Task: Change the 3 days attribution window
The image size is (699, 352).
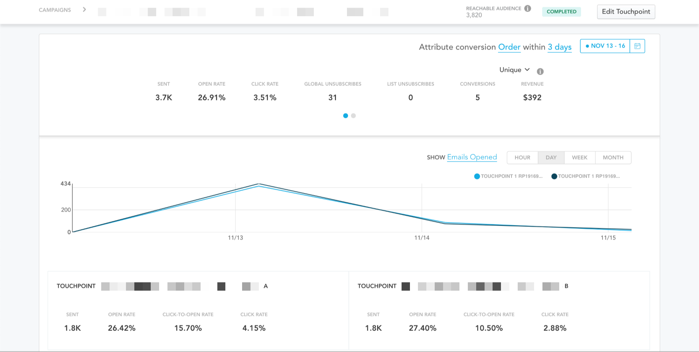Action: (559, 47)
